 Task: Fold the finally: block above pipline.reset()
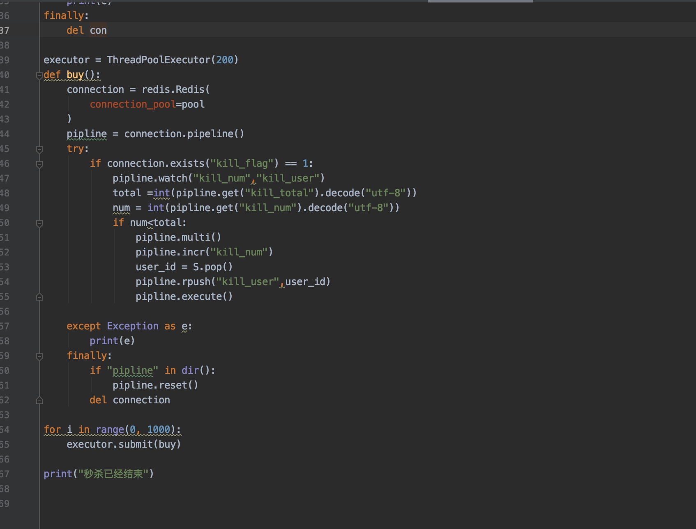click(x=39, y=356)
